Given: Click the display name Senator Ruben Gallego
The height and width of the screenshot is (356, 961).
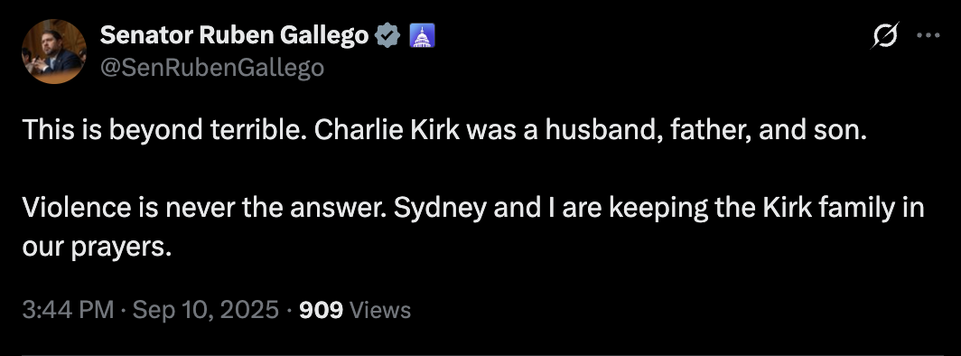Looking at the screenshot, I should click(234, 37).
